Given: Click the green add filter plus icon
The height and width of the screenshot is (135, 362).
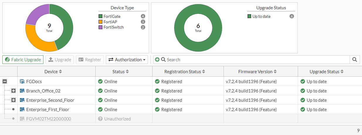Looking at the screenshot, I should coord(157,60).
